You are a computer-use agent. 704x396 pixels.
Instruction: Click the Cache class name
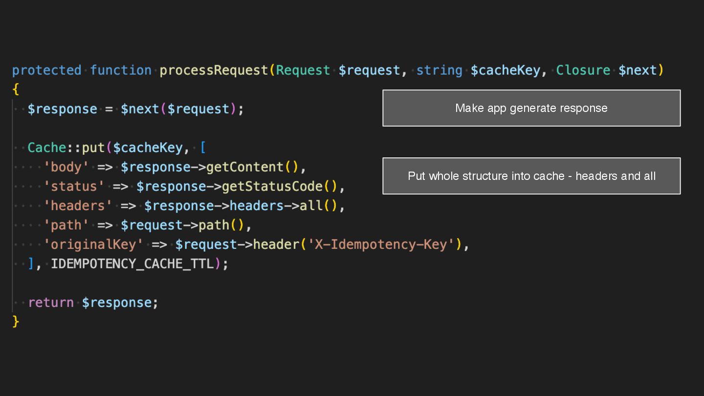[46, 148]
